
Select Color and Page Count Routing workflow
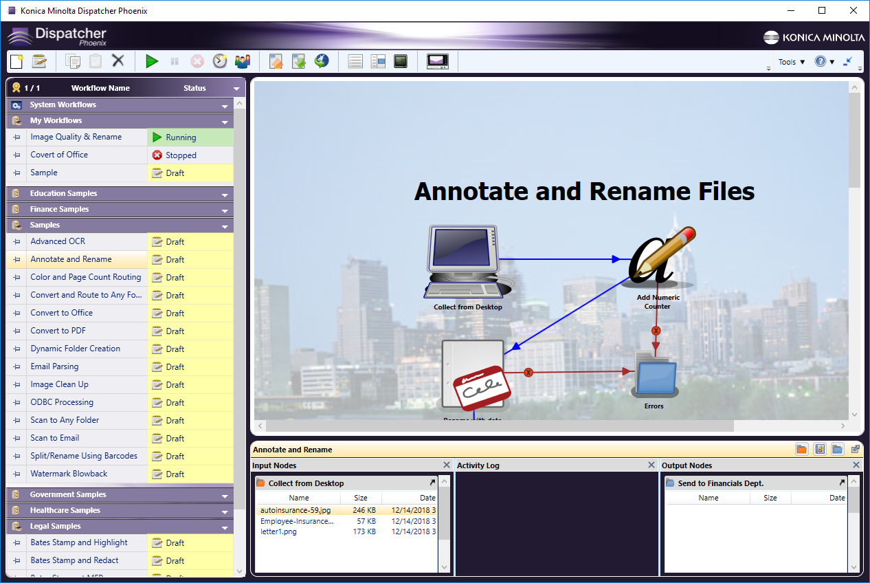click(x=86, y=277)
